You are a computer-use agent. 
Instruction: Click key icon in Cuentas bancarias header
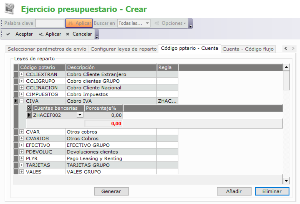click(29, 108)
